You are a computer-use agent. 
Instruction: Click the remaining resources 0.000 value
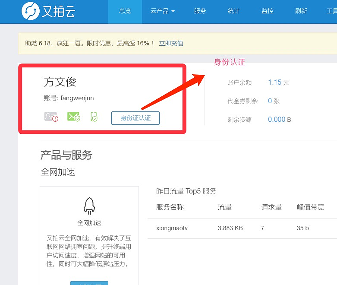277,119
